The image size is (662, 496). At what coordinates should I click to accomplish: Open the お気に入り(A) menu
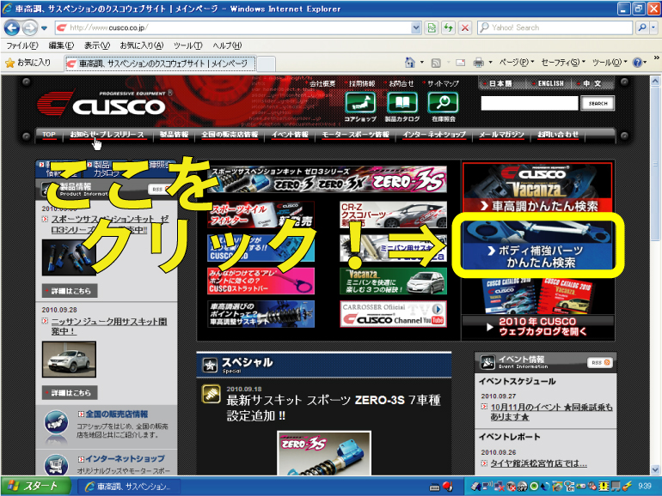point(141,45)
